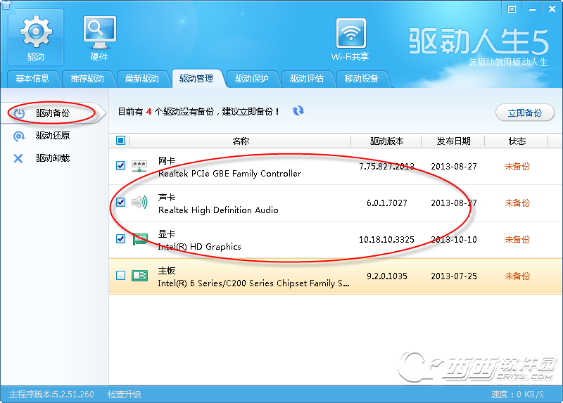Sort by the 发布日期 column header
Screen dimensions: 563x403
coord(453,141)
